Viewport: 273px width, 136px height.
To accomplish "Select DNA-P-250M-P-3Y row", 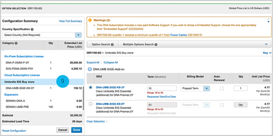I will pyautogui.click(x=43, y=63).
